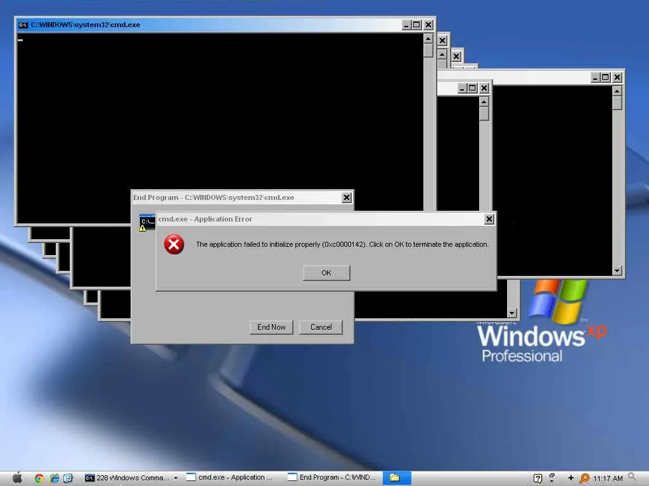Minimize the rightmost console window
The width and height of the screenshot is (649, 486).
coord(595,77)
